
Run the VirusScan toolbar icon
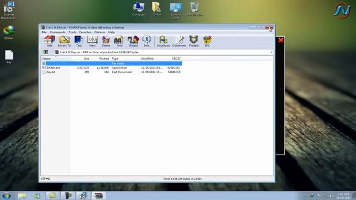click(163, 41)
